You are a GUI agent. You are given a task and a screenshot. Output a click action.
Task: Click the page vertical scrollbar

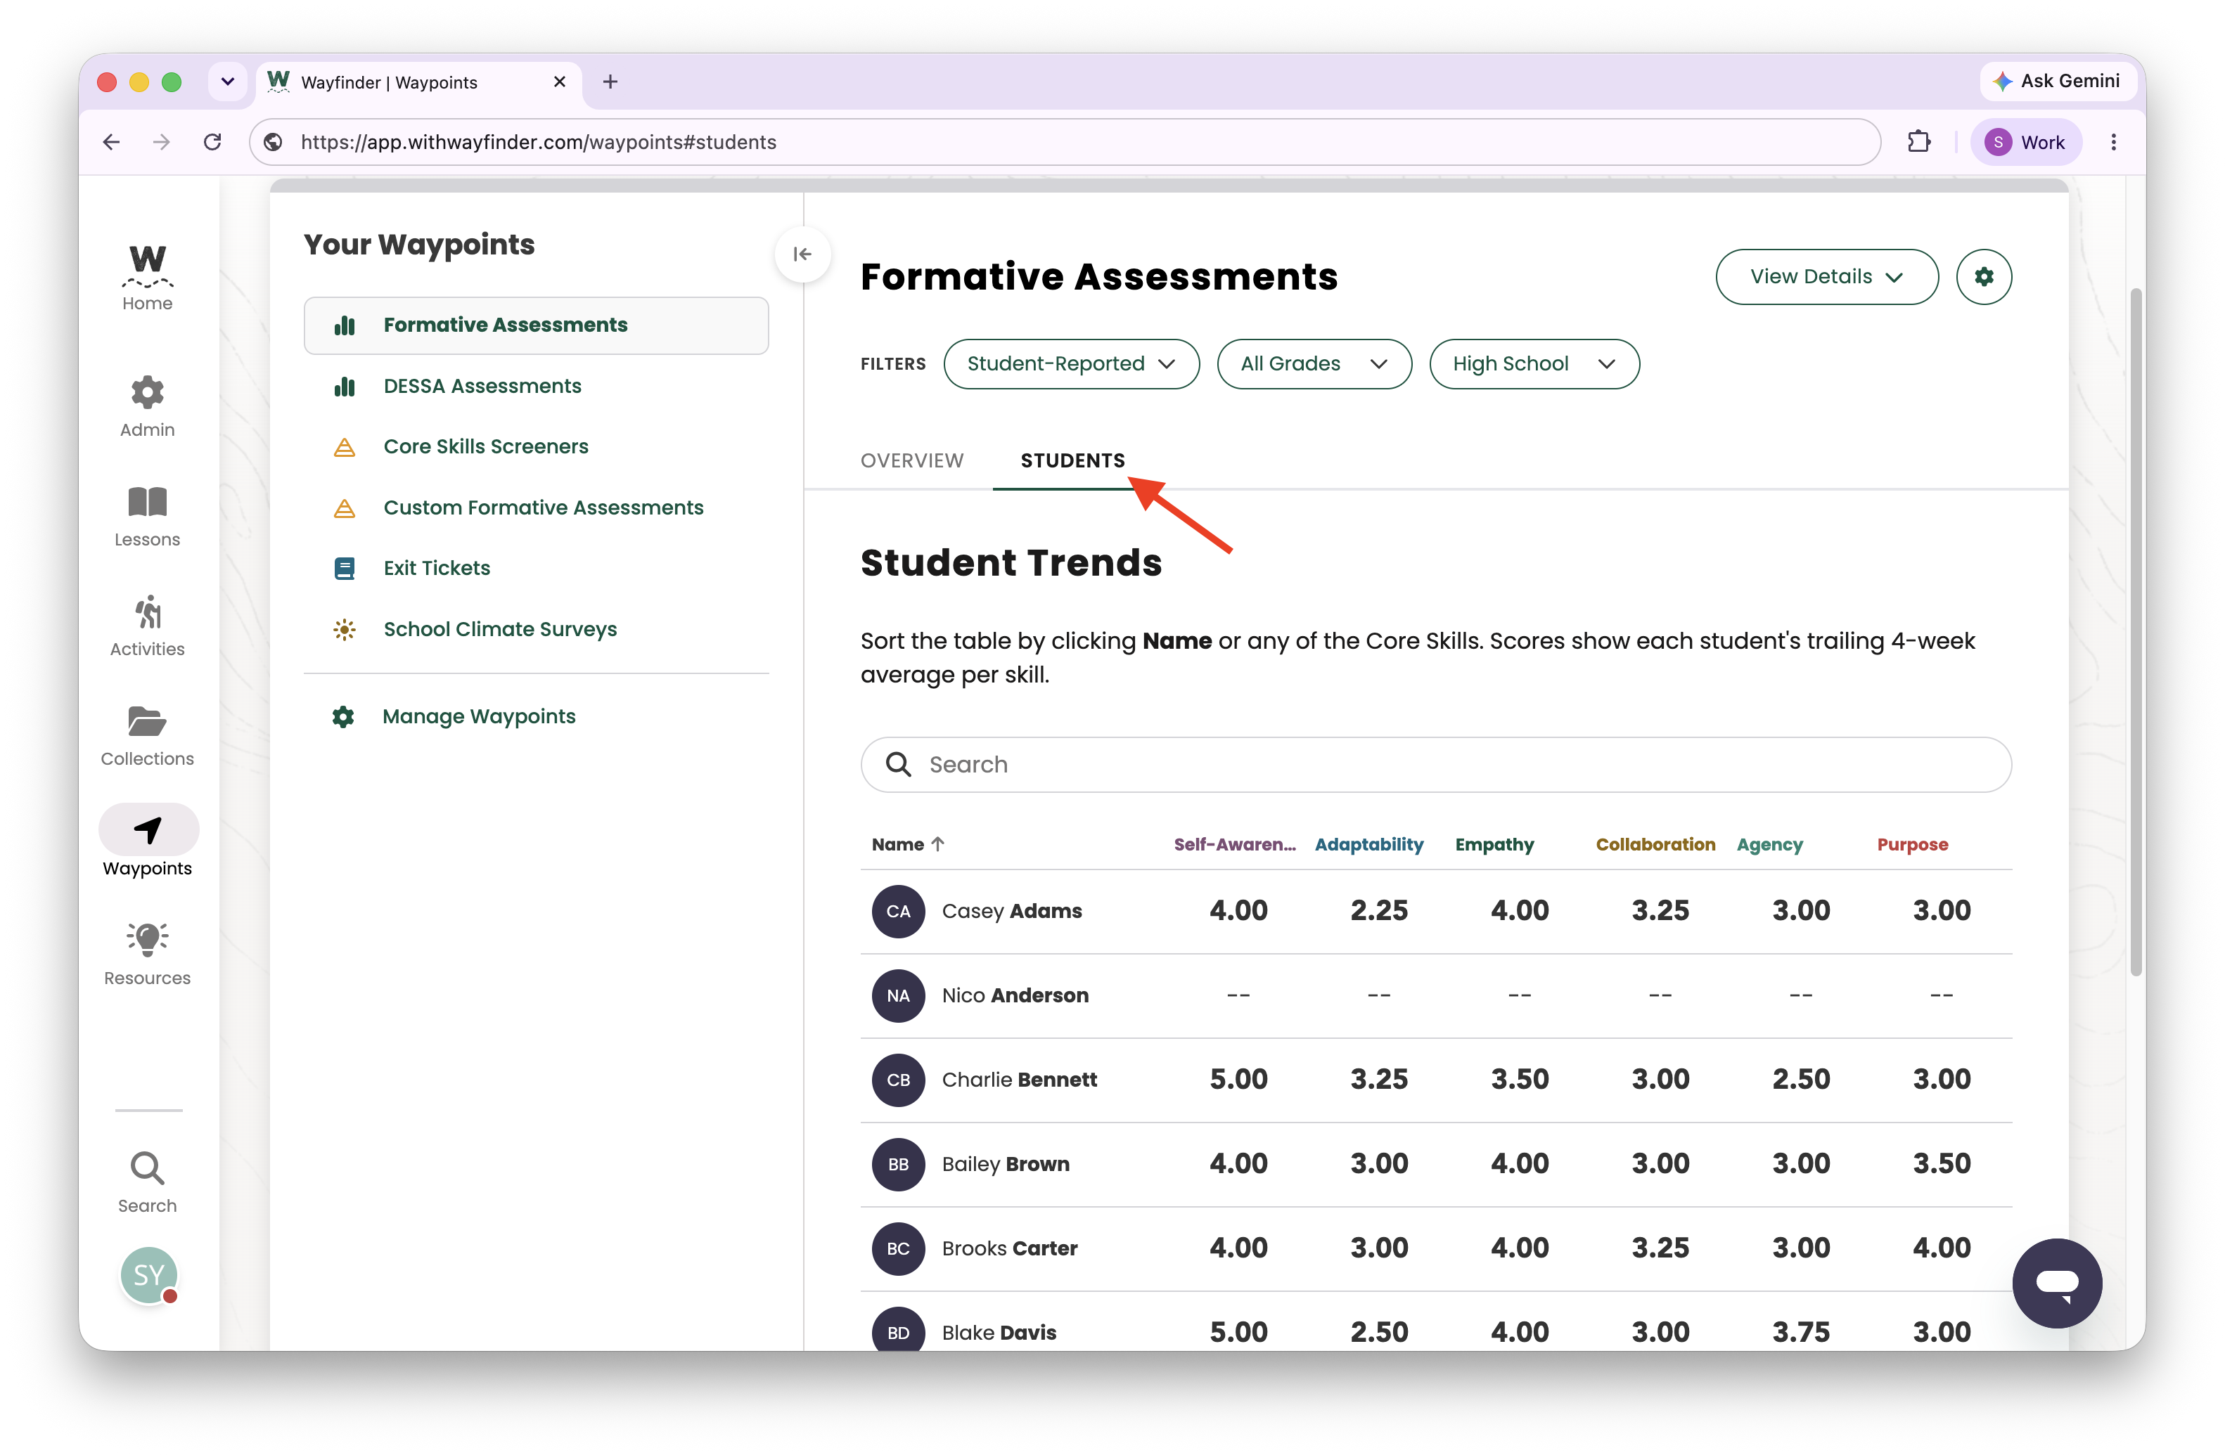click(2135, 632)
